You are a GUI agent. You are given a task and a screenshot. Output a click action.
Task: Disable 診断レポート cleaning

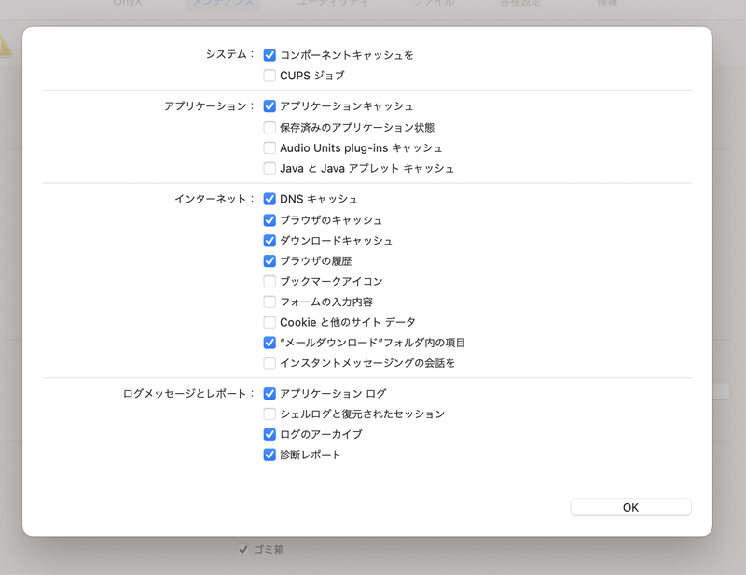click(x=270, y=456)
